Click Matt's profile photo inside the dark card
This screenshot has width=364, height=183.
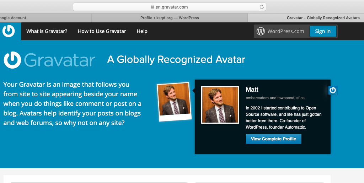click(x=220, y=105)
